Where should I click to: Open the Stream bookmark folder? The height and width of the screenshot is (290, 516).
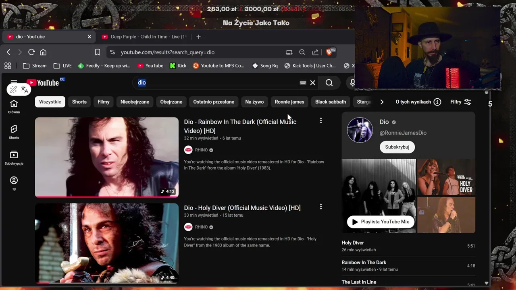(x=35, y=66)
